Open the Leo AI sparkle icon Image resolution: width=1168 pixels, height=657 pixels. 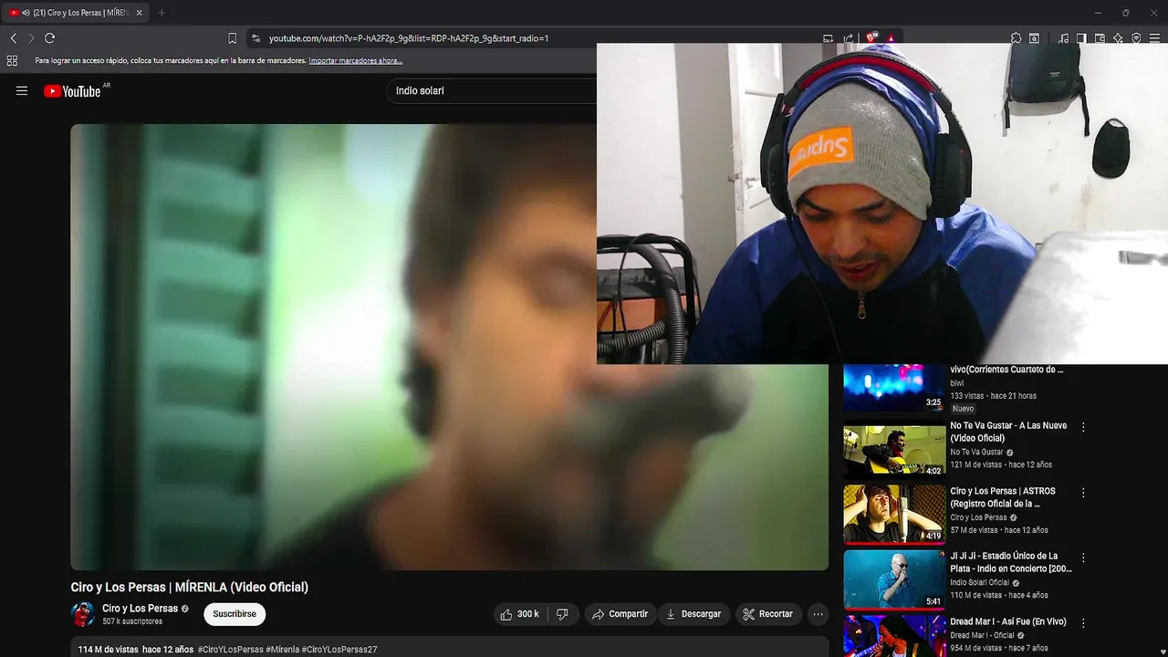tap(1118, 38)
